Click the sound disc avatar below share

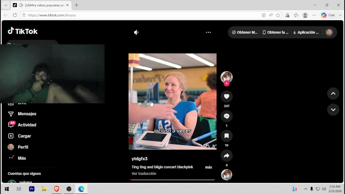[226, 175]
